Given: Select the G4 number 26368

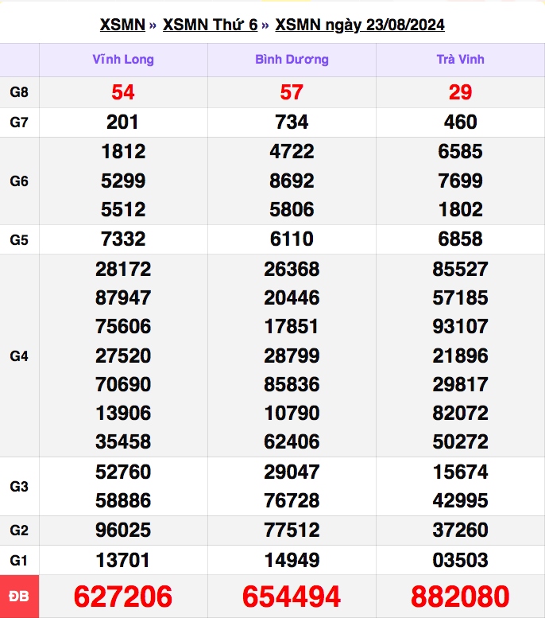Looking at the screenshot, I should click(292, 269).
